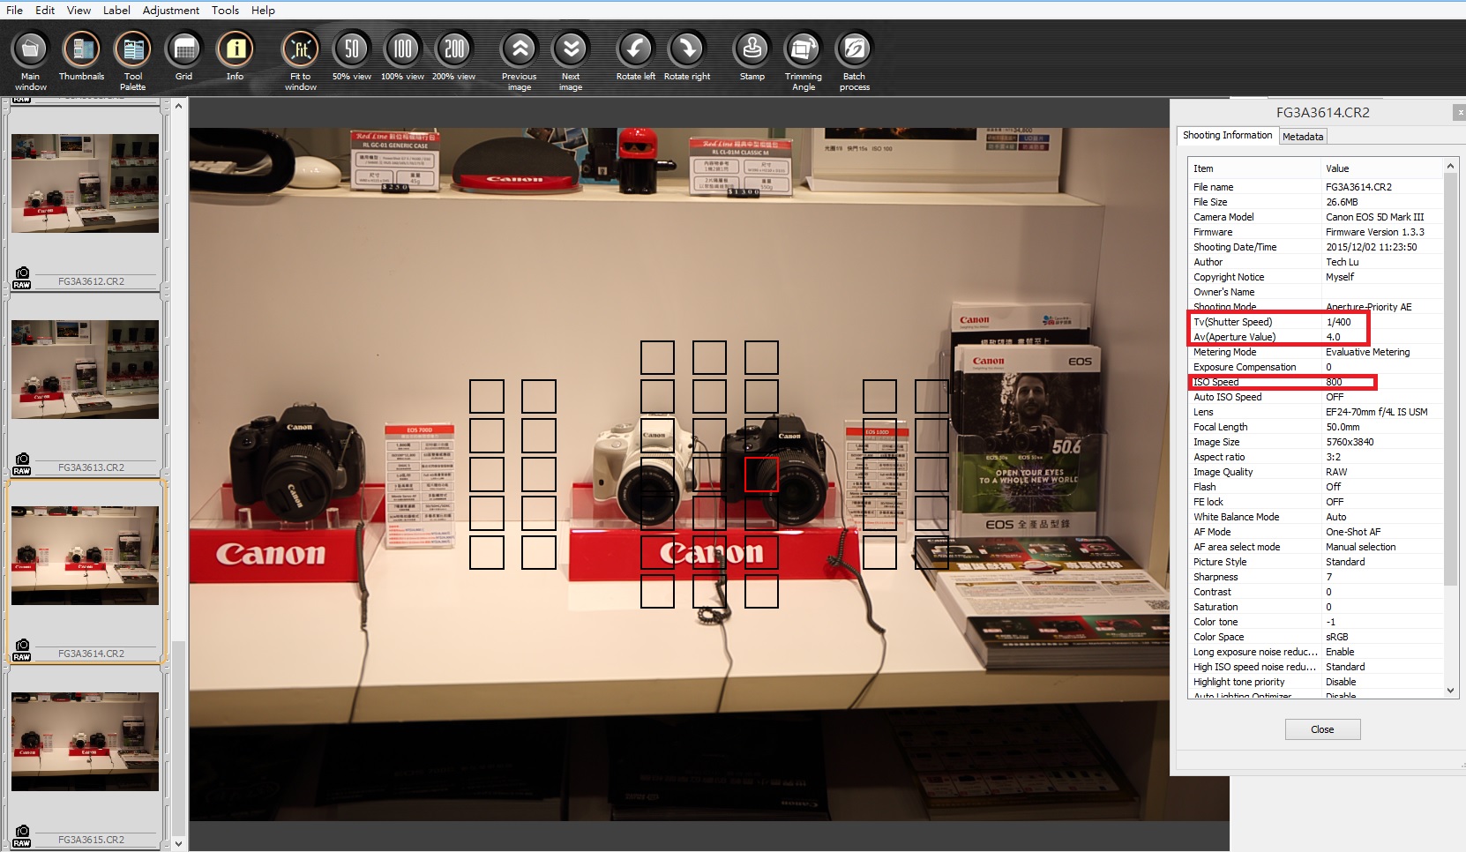Click the camera icon above FG3A3612.CR2
This screenshot has width=1466, height=852.
pos(22,273)
